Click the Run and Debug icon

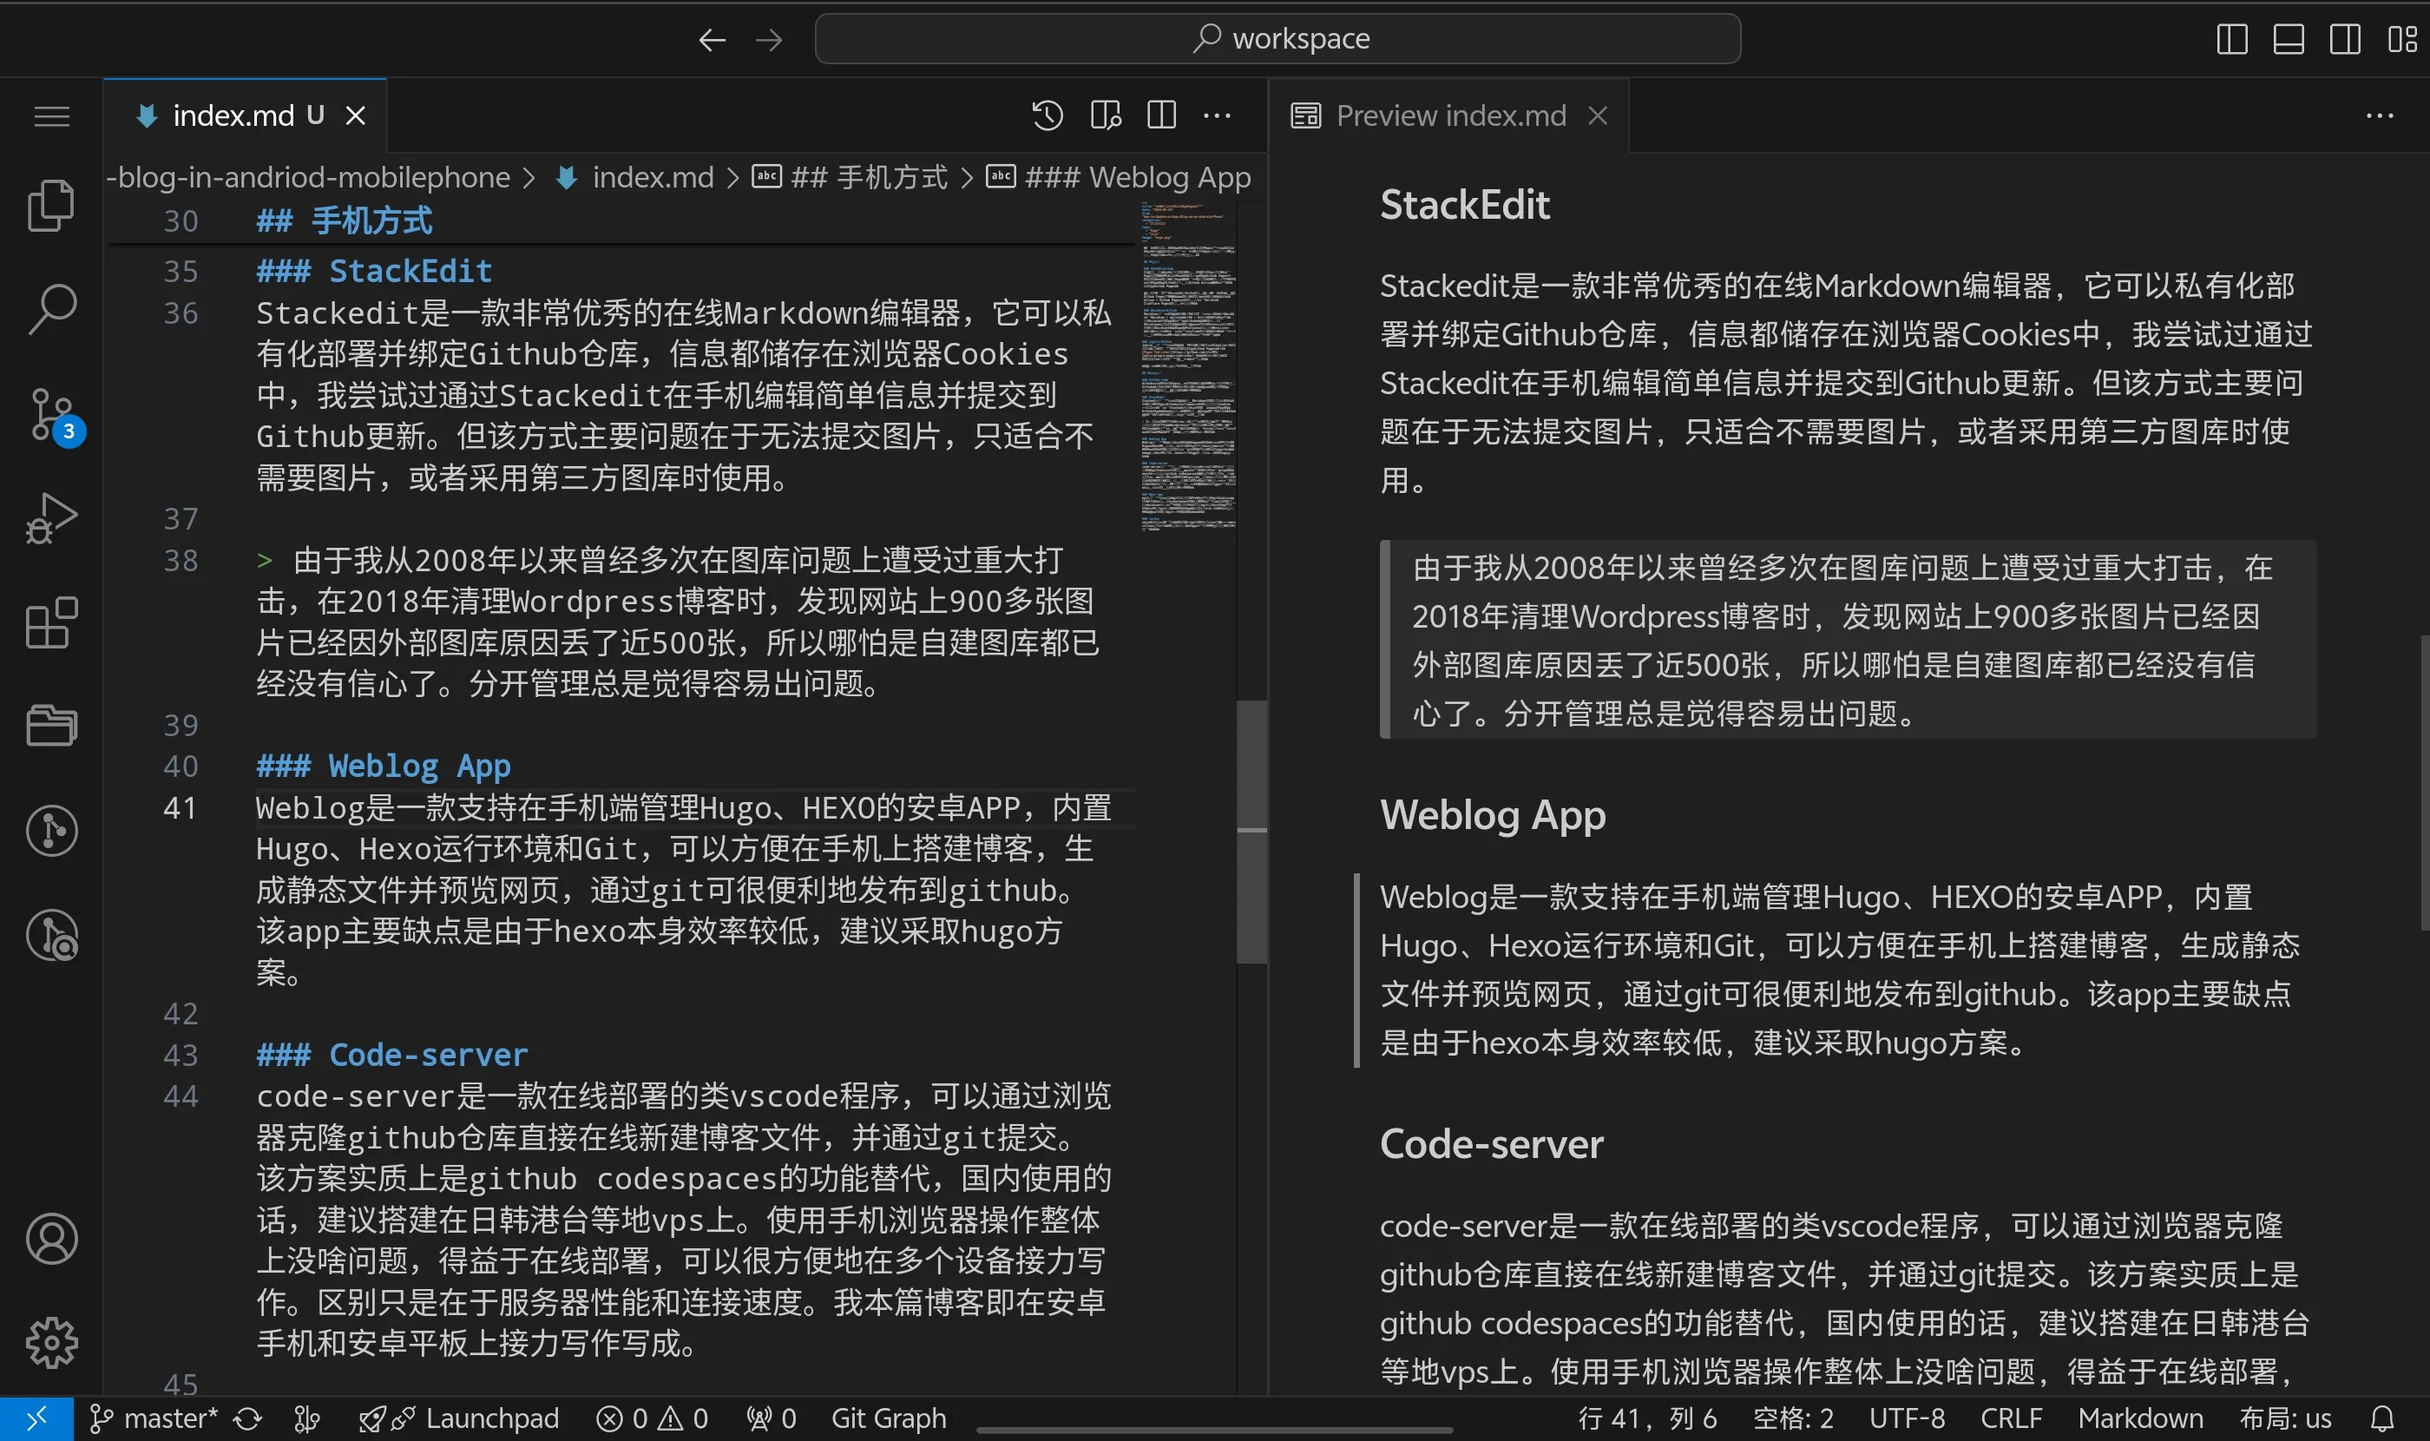[x=49, y=518]
